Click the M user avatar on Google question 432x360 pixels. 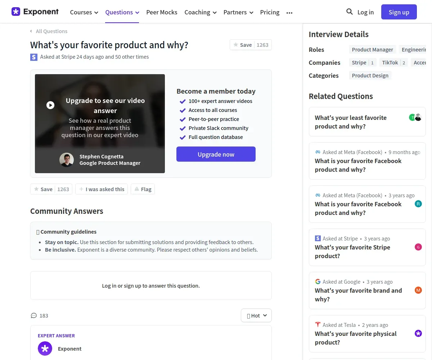418,290
